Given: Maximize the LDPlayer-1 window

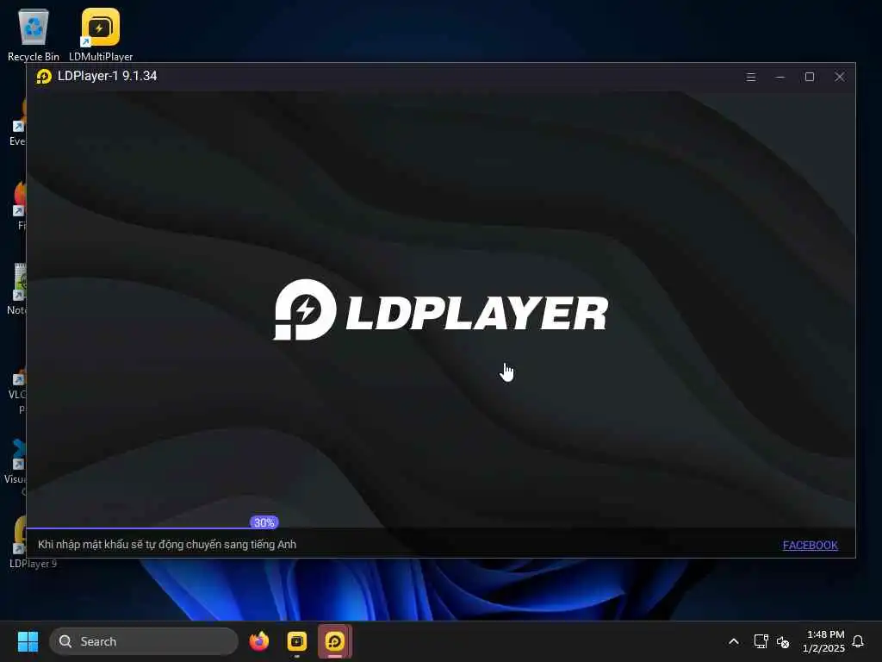Looking at the screenshot, I should point(810,77).
